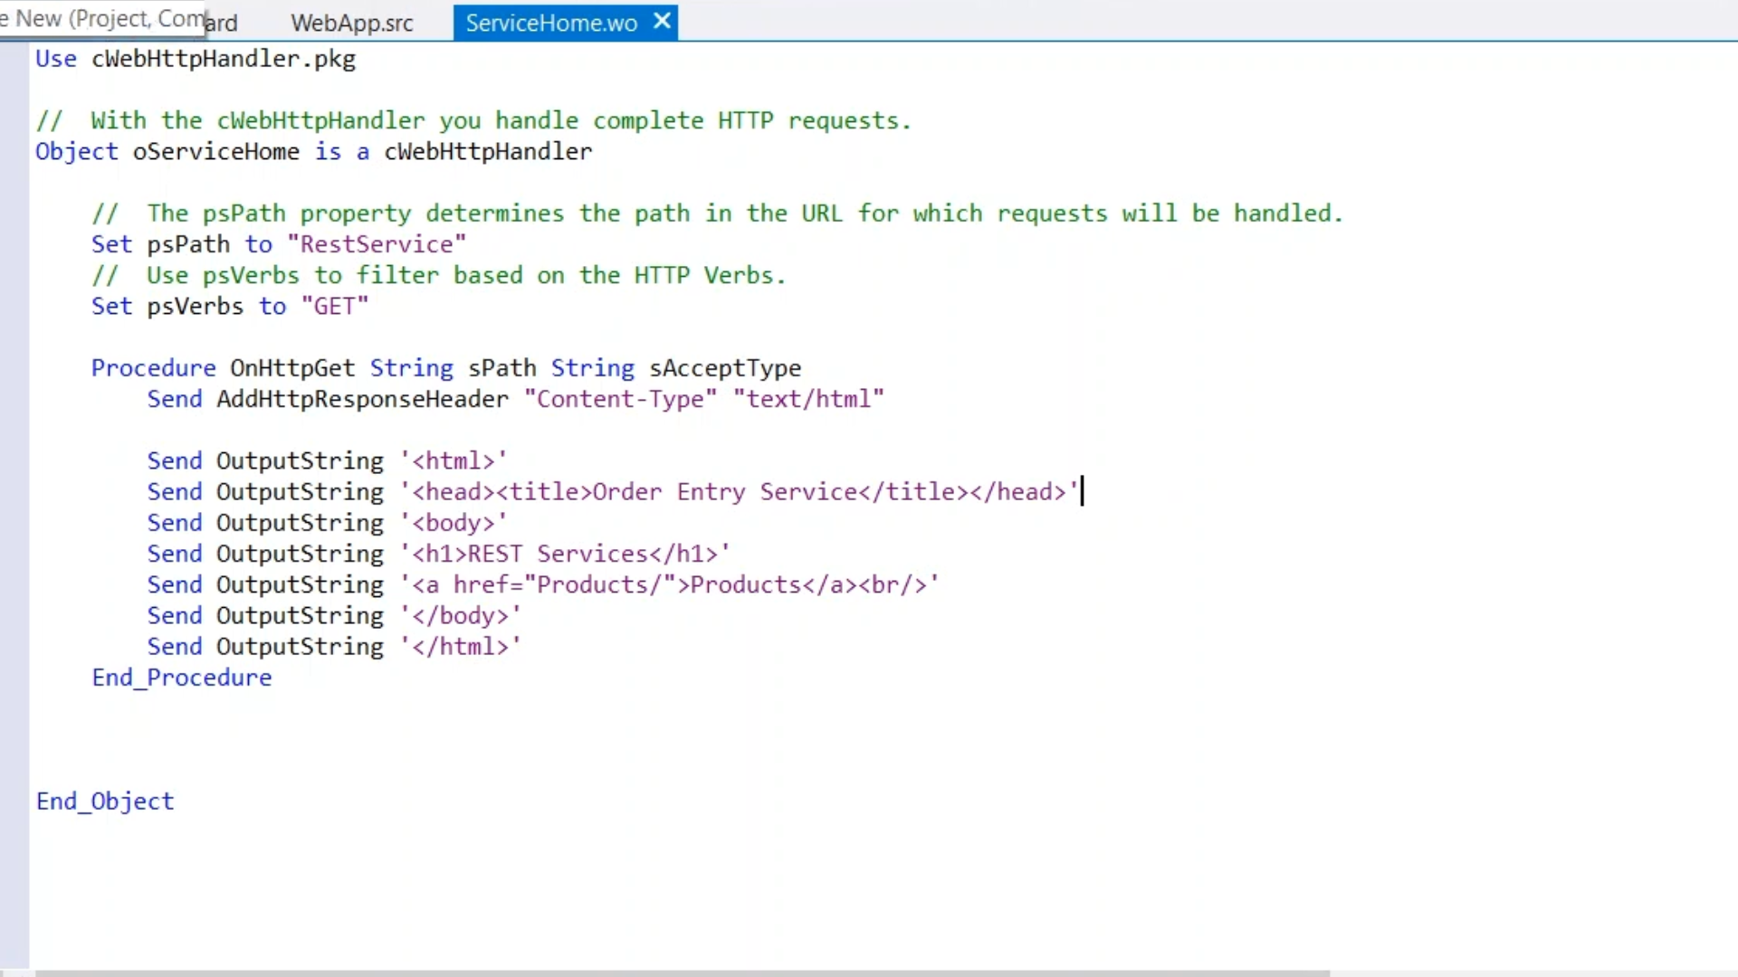Click on the oServiceHome object name
Viewport: 1738px width, 977px height.
coord(215,151)
